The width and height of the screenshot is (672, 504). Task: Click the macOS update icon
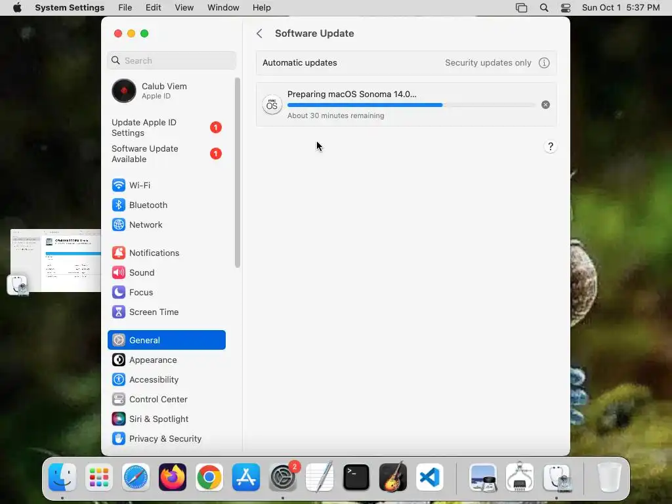(272, 104)
